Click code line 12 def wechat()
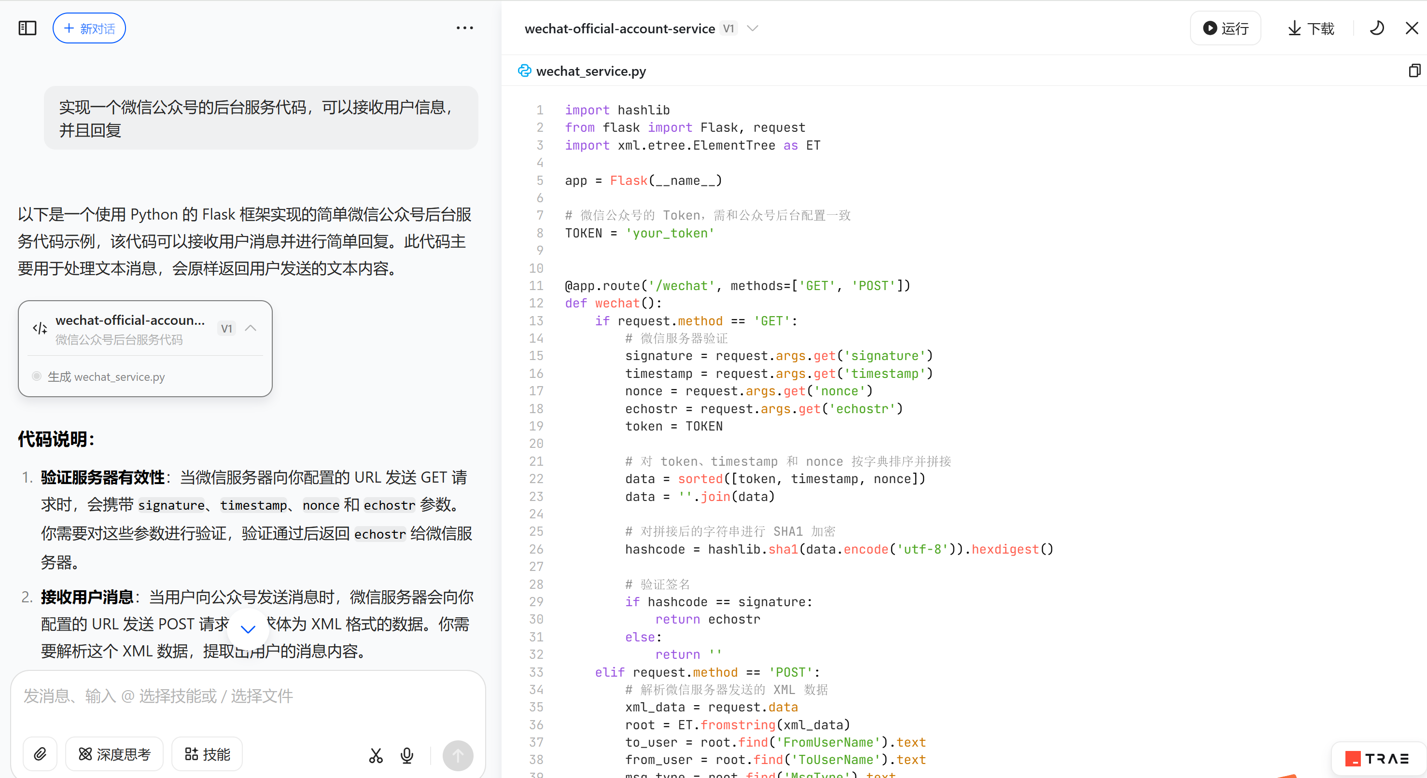 click(613, 304)
